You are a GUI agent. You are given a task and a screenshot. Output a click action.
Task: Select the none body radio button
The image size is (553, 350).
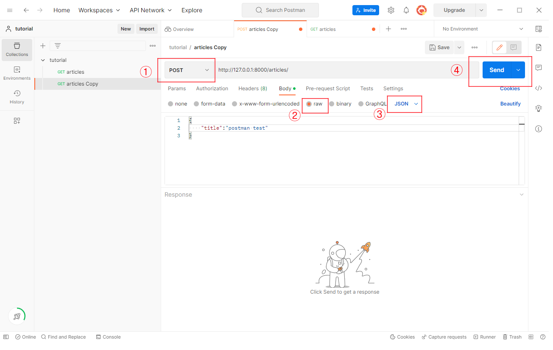point(170,104)
